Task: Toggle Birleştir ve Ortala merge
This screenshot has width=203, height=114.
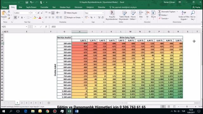Action: [x=73, y=17]
